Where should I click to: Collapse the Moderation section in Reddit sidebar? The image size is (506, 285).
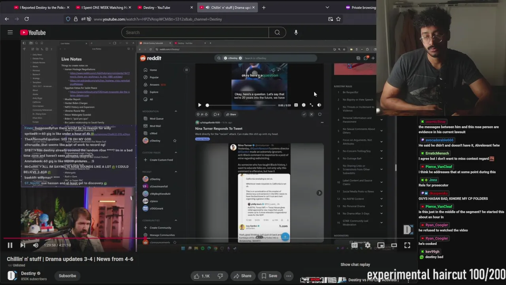pos(176,111)
